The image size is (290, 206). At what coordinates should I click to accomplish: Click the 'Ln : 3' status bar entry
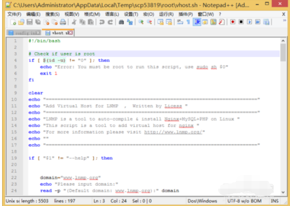point(99,201)
